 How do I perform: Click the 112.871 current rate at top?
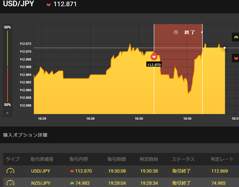tap(65, 4)
